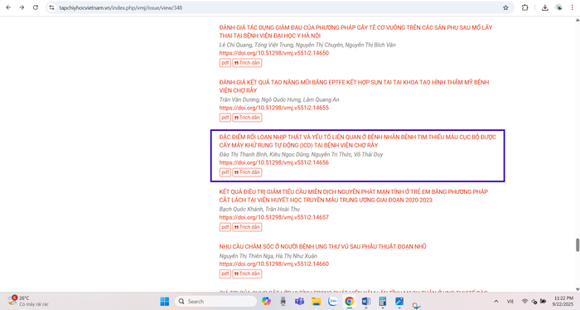Open the article about TẠO NÂNG MŨI BẰNG EPTFE
This screenshot has width=580, height=310.
tap(354, 86)
